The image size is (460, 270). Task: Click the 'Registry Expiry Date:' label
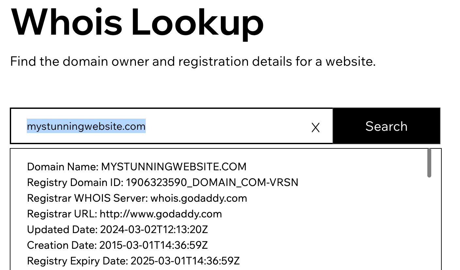(x=77, y=261)
